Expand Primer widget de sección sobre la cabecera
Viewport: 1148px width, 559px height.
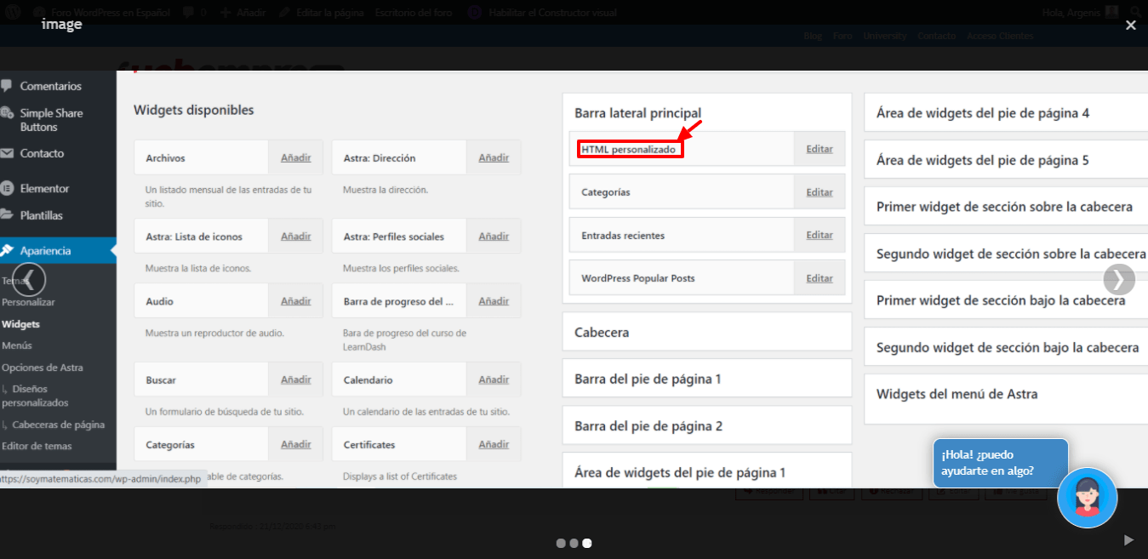[1006, 207]
